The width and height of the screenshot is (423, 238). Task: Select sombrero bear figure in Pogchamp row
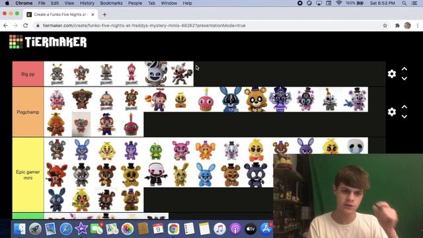coord(82,100)
